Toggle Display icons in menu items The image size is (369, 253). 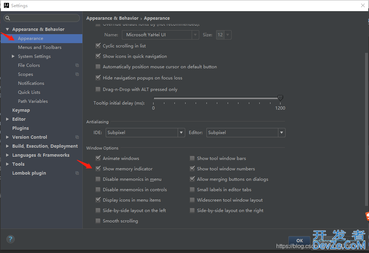(98, 200)
